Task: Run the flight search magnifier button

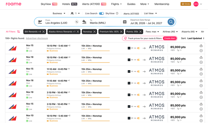Action: [171, 22]
